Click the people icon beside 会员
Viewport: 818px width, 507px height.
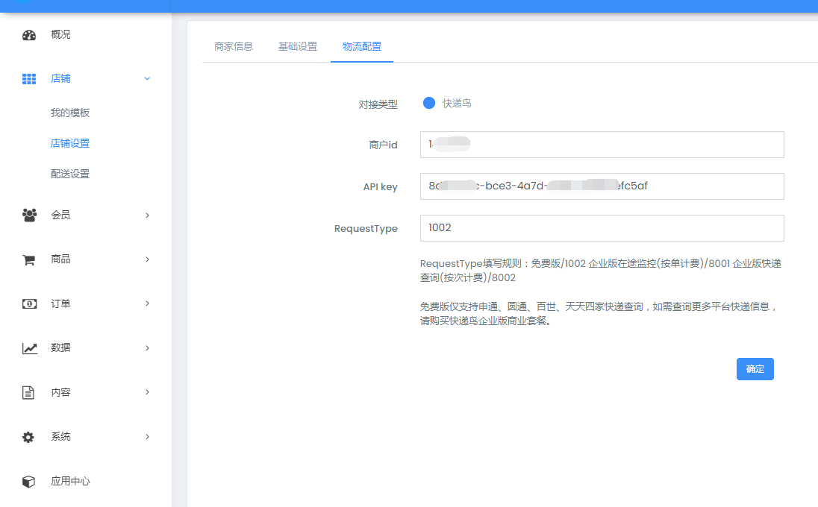point(29,215)
